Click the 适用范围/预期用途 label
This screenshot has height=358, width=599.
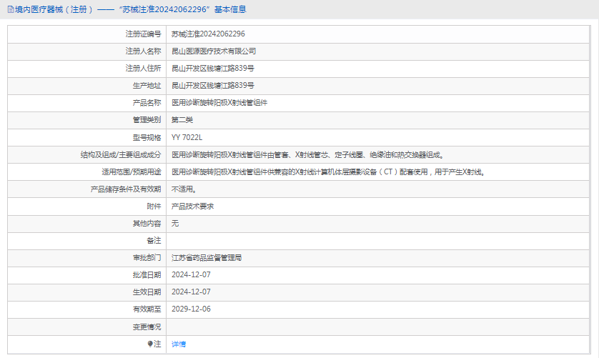click(x=132, y=172)
